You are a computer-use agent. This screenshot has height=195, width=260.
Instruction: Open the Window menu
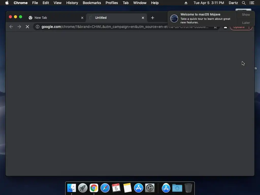tap(140, 3)
